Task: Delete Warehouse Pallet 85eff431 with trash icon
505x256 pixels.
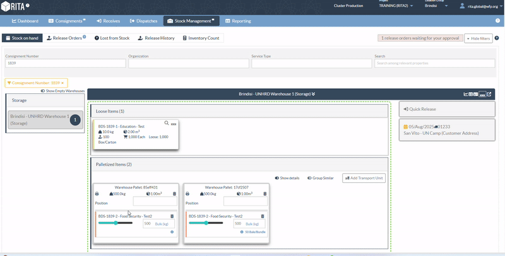Action: click(x=175, y=194)
